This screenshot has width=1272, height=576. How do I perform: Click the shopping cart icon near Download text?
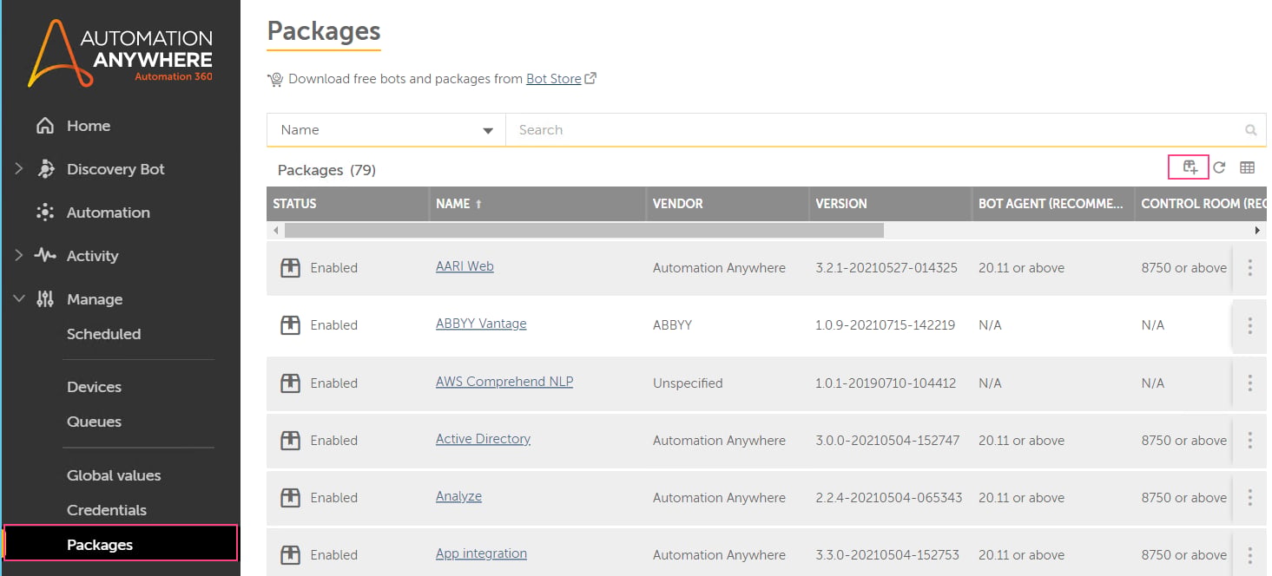click(275, 79)
